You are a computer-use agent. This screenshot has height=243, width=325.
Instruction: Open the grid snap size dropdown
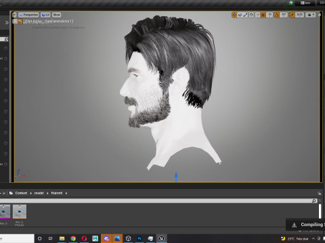[269, 15]
